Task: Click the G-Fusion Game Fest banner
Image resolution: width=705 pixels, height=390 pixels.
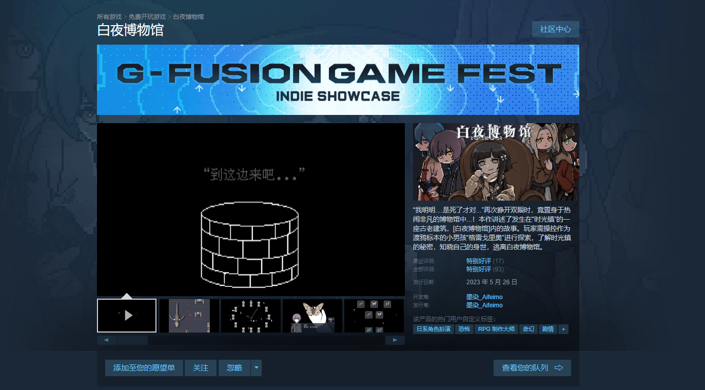Action: click(338, 80)
